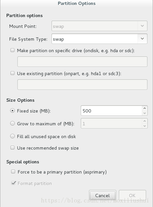Enable Use recommended swap size checkbox
153x207 pixels.
coord(12,148)
